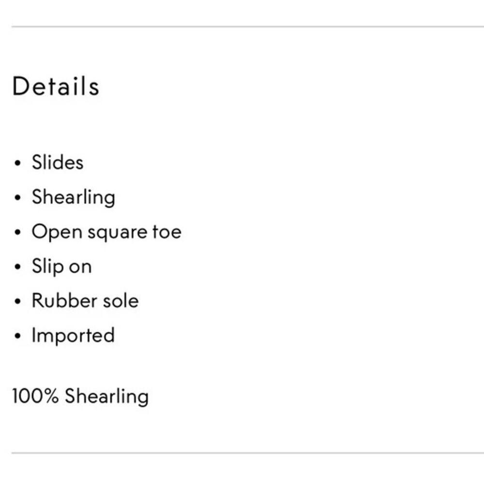This screenshot has height=484, width=484.
Task: Click the Slides list item text
Action: pyautogui.click(x=58, y=162)
